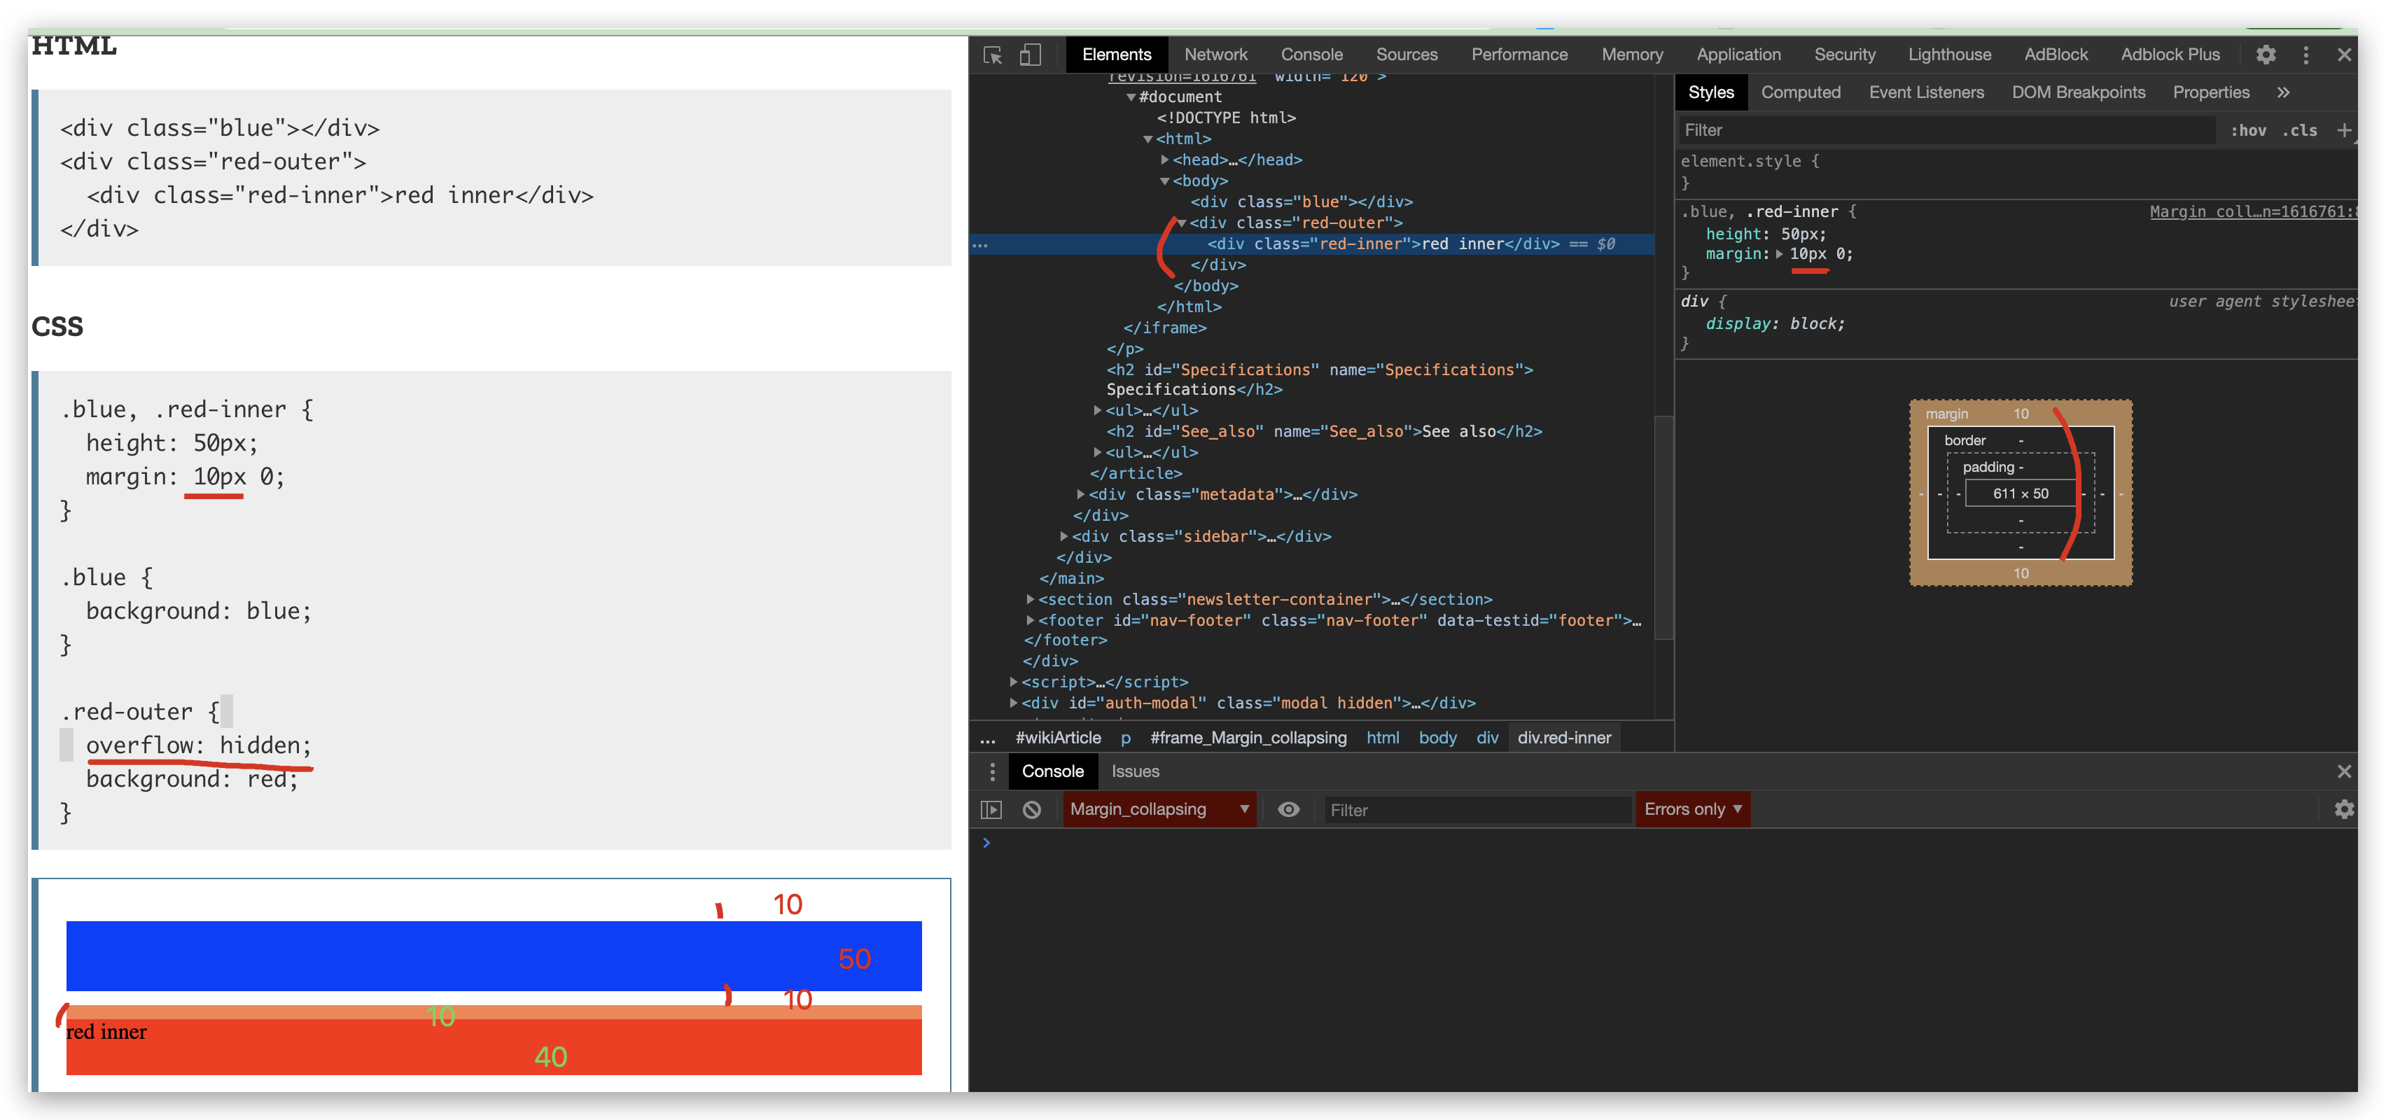Viewport: 2386px width, 1120px height.
Task: Open the Application tab
Action: [x=1738, y=55]
